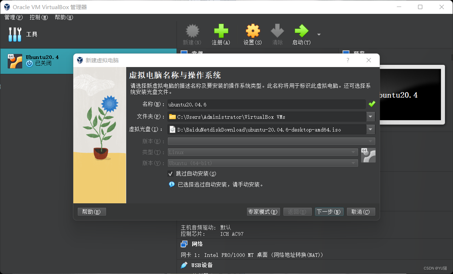Switch to 专家模式(E) expert mode
Viewport: 453px width, 274px height.
click(263, 212)
